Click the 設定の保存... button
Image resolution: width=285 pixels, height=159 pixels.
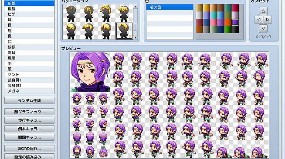click(x=29, y=149)
